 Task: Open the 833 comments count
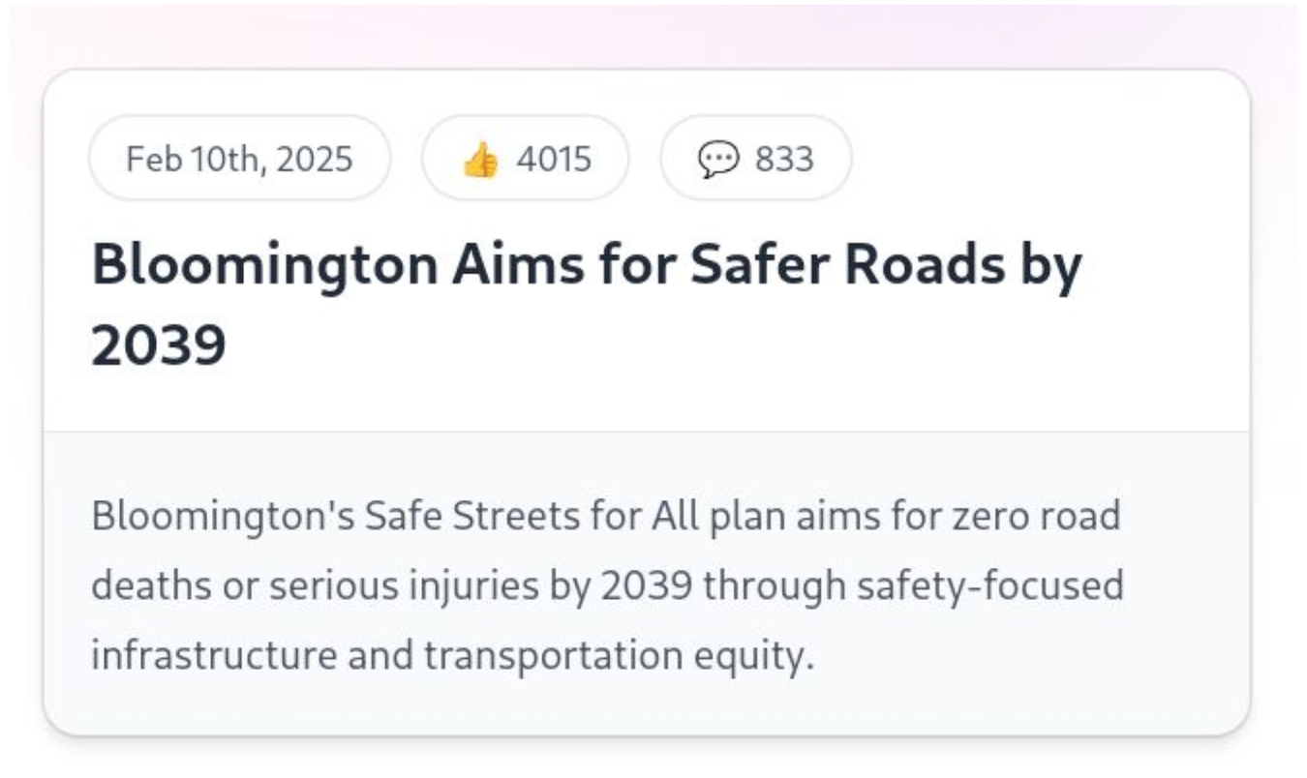pos(784,159)
